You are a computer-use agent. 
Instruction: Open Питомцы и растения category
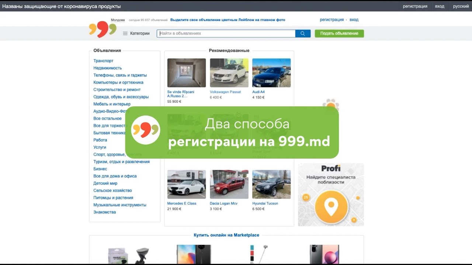click(x=113, y=198)
